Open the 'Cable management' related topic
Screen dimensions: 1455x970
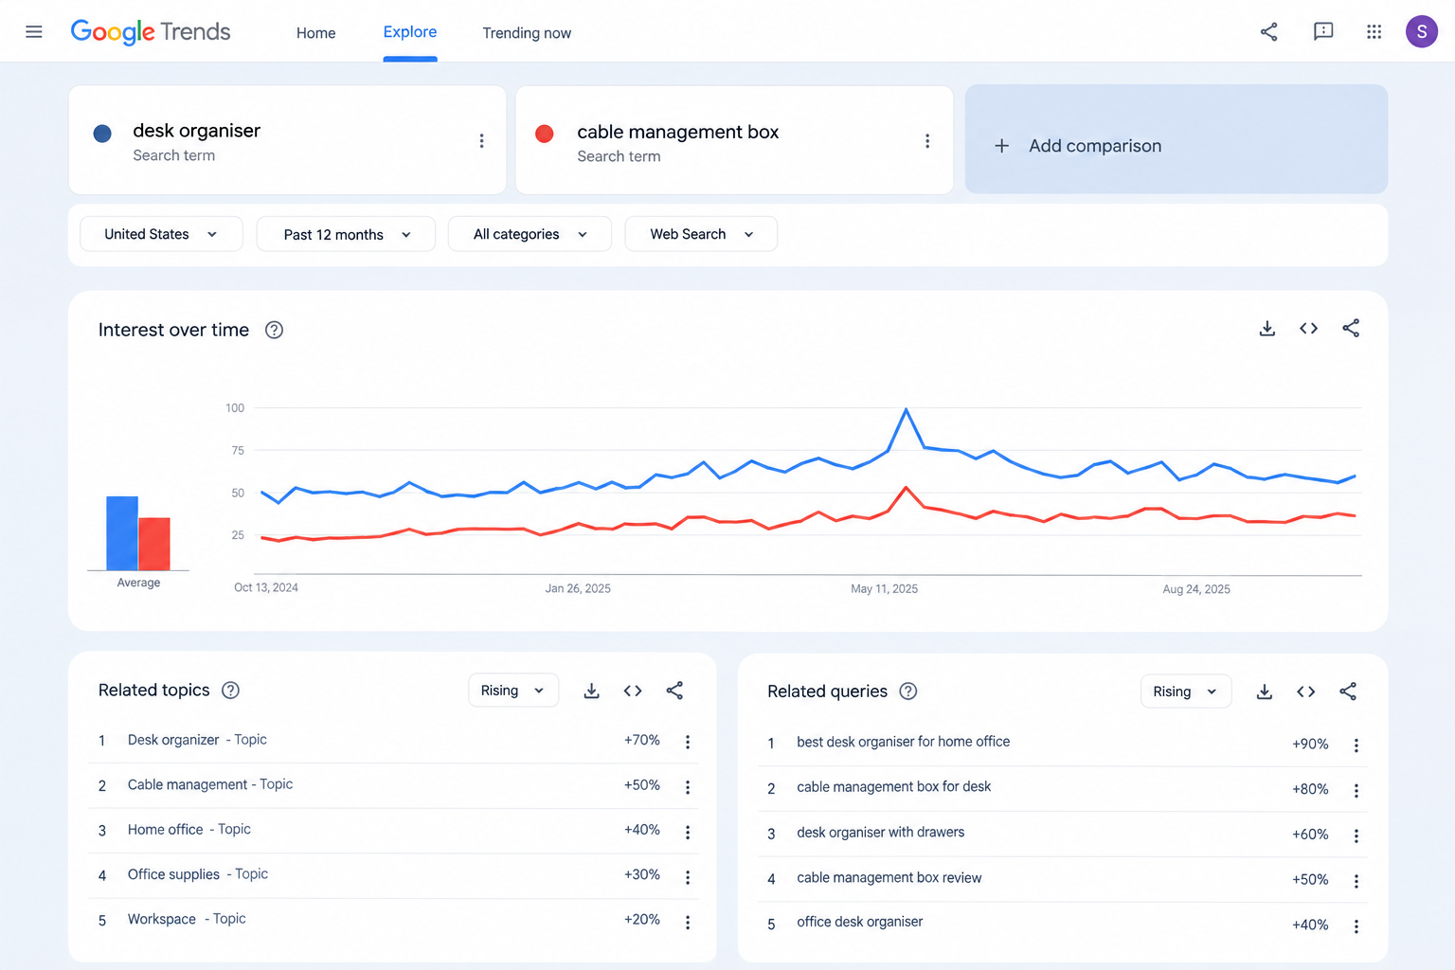[210, 784]
